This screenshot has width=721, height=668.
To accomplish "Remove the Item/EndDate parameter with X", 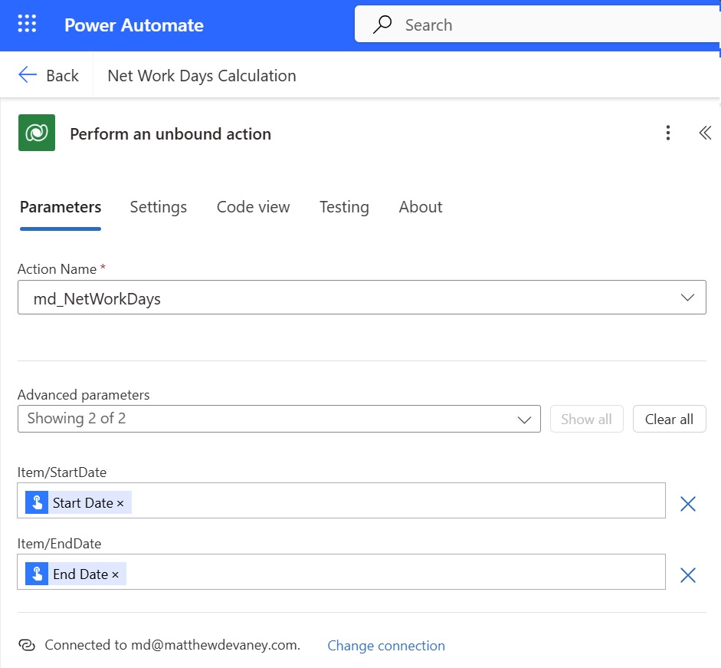I will [688, 575].
